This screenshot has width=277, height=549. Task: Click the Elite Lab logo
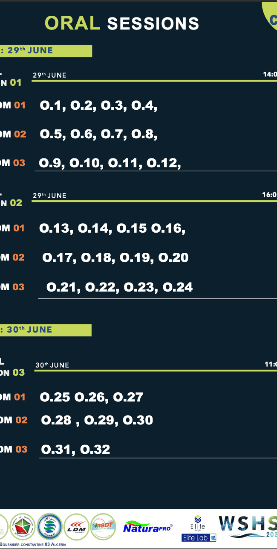tap(199, 537)
